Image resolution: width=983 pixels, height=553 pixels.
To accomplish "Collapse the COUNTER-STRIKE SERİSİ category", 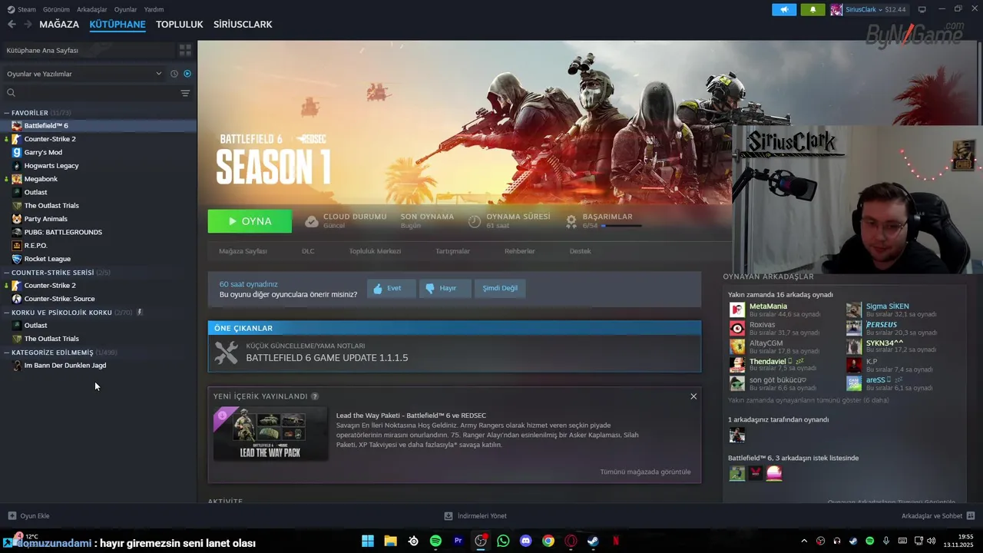I will [x=7, y=273].
